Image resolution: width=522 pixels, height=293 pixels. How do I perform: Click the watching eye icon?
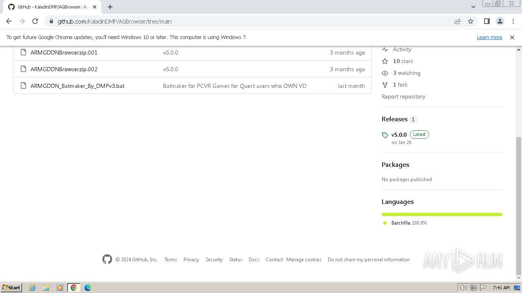385,73
